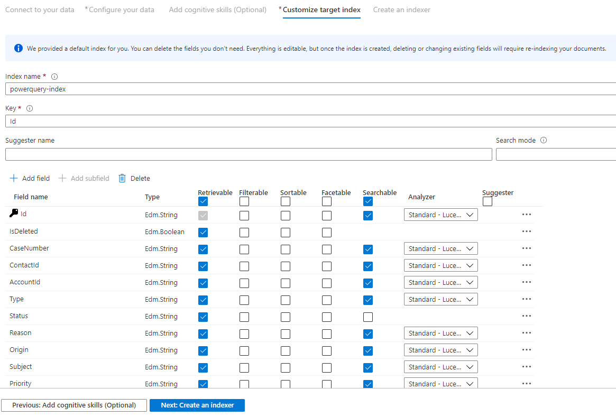Go to Add cognitive skills (Optional) tab
The image size is (616, 417).
coord(218,10)
